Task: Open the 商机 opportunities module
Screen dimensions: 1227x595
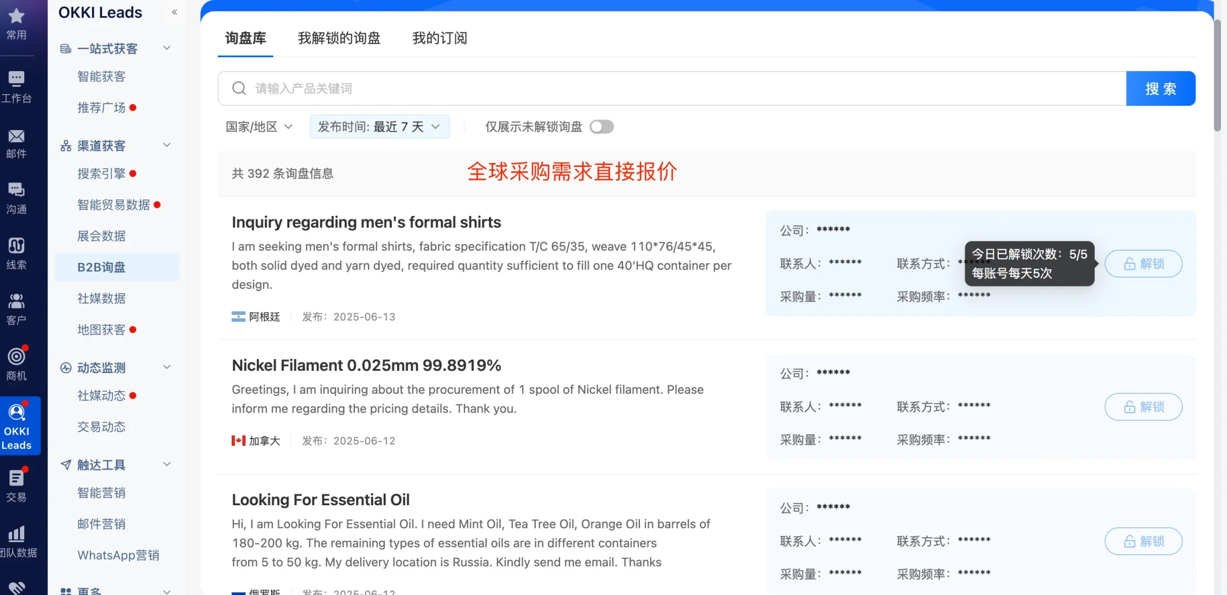Action: click(x=17, y=364)
